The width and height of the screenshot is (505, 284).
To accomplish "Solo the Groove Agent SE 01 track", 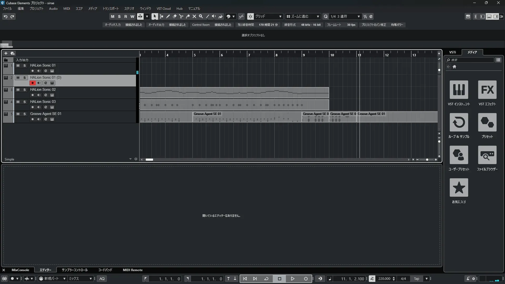I will 24,114.
